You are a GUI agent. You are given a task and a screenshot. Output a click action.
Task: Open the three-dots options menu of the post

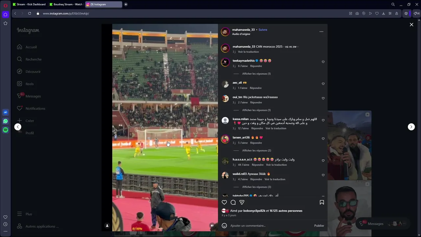pyautogui.click(x=321, y=32)
